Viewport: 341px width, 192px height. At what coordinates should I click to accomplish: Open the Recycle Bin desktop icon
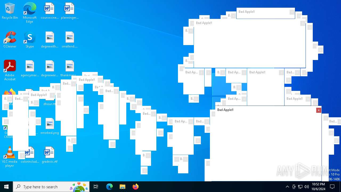pos(10,11)
